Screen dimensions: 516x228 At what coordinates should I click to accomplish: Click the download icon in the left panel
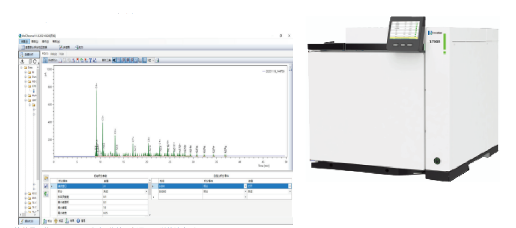pyautogui.click(x=22, y=61)
